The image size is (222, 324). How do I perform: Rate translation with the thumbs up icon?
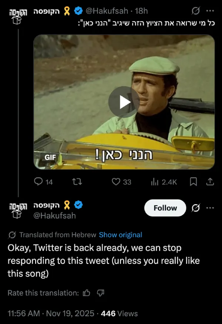click(x=87, y=293)
